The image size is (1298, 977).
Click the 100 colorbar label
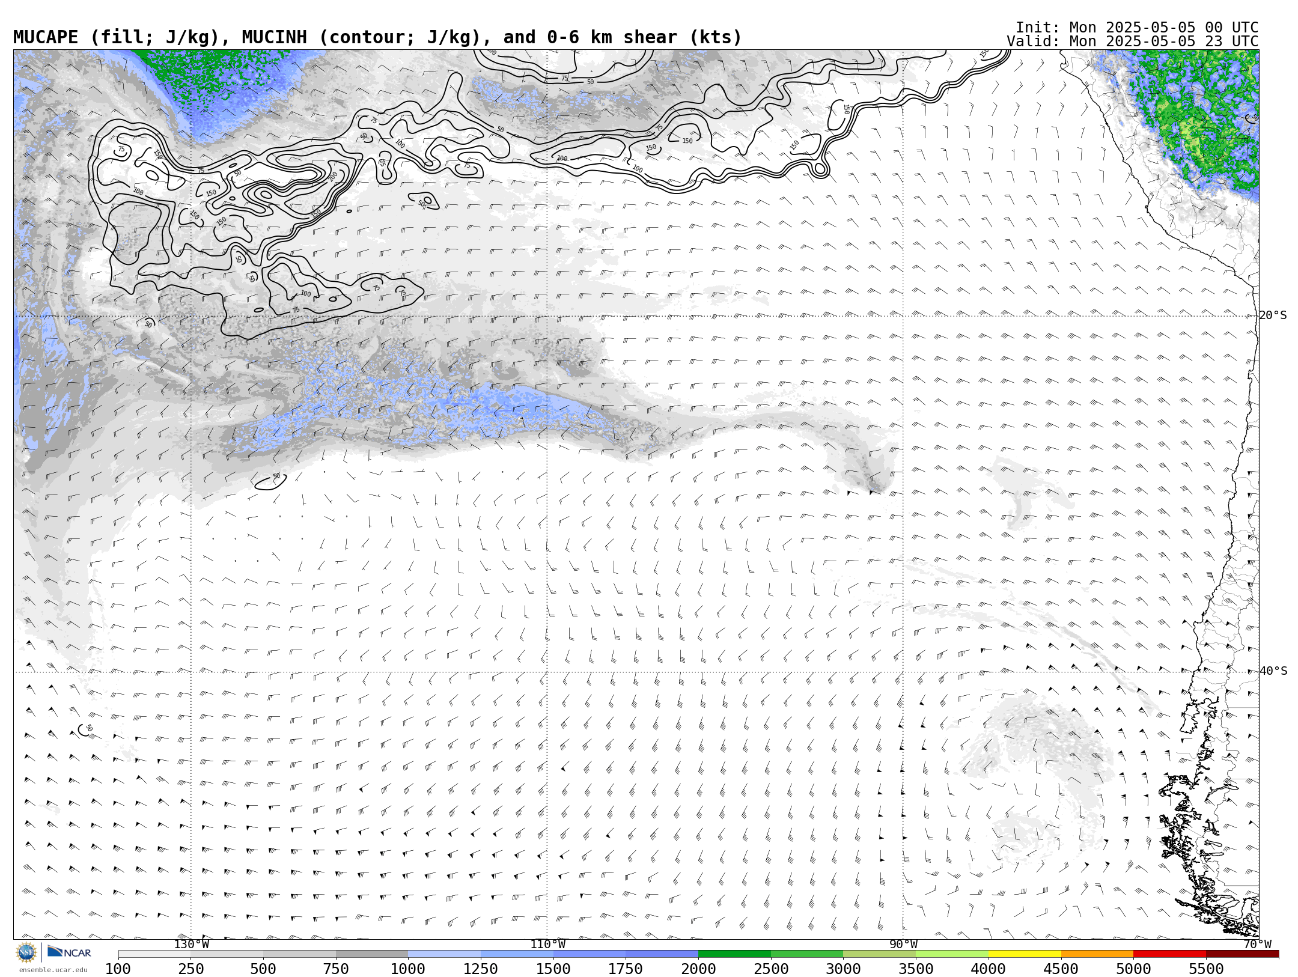[118, 969]
